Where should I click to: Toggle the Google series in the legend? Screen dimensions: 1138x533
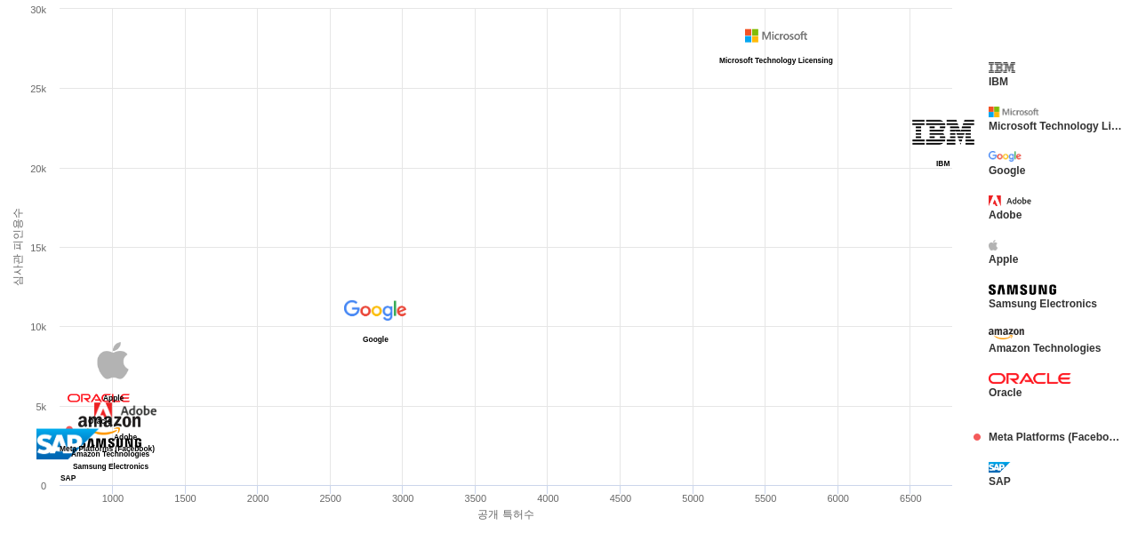coord(1006,171)
